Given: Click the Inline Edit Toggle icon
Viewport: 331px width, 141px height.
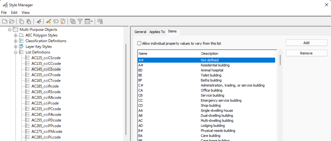Looking at the screenshot, I should tap(100, 21).
